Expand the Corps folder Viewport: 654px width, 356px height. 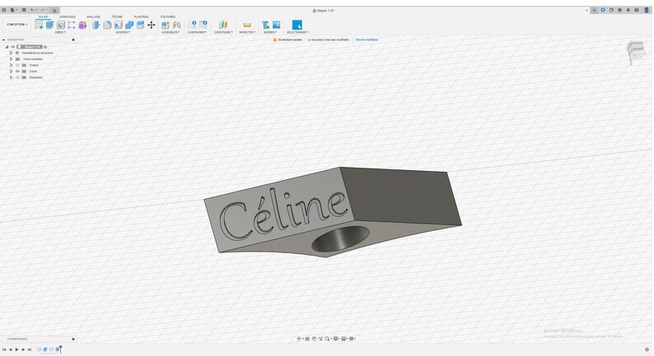tap(12, 72)
